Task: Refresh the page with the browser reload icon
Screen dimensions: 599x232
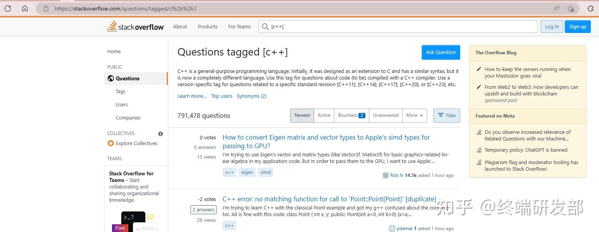Action: (x=8, y=8)
